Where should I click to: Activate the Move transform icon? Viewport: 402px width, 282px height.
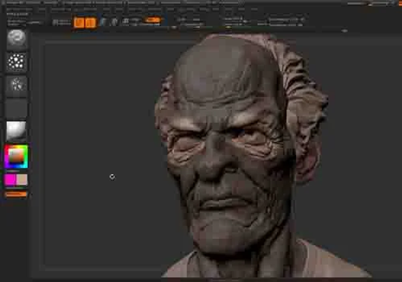(103, 22)
